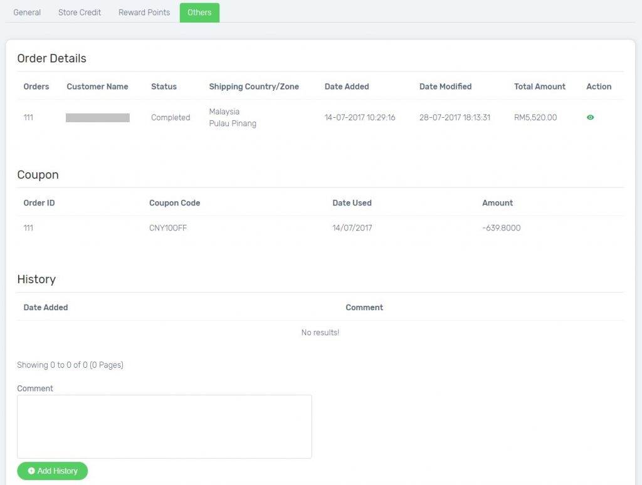
Task: Click the Order ID header in Coupon table
Action: 39,202
